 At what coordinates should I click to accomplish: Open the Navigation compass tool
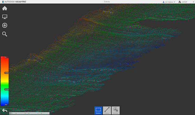click(5, 25)
